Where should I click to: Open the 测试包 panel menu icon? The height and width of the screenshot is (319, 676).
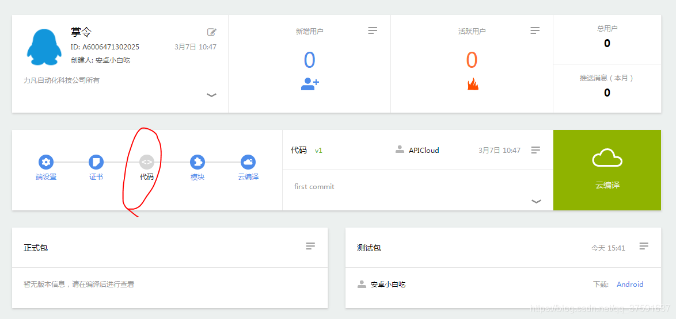(x=644, y=246)
